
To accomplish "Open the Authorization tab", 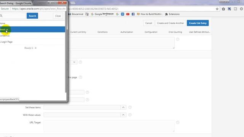I will pos(127,32).
